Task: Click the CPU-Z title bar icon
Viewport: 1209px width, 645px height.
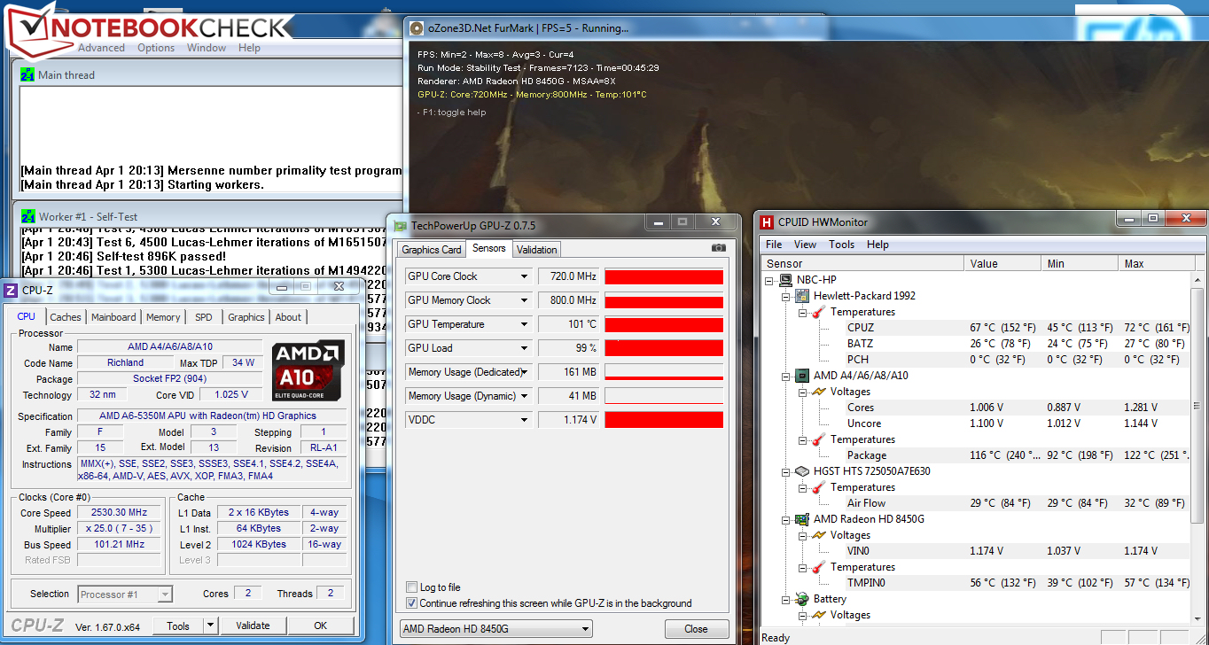Action: (x=12, y=289)
